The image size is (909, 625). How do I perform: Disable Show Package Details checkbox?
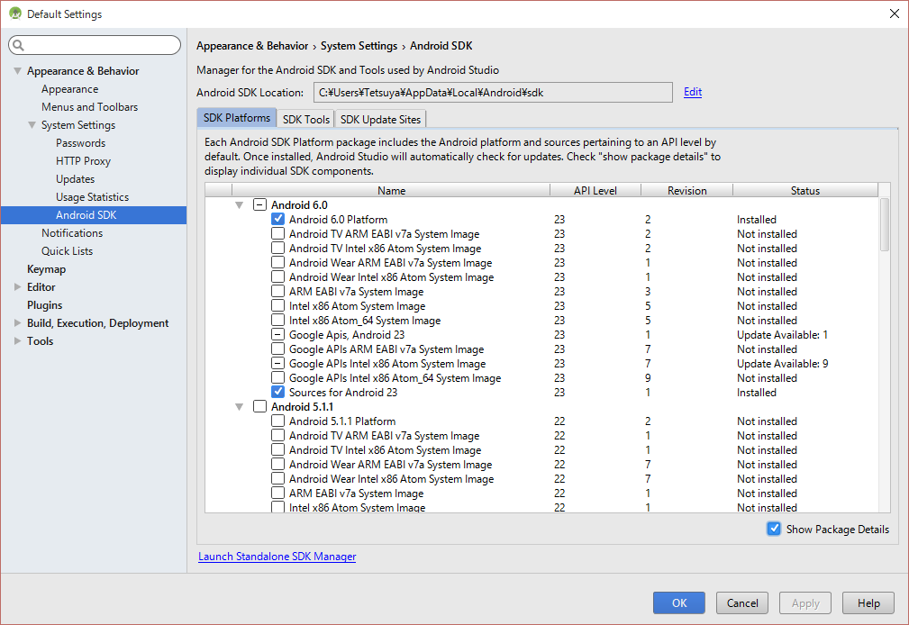pyautogui.click(x=774, y=529)
